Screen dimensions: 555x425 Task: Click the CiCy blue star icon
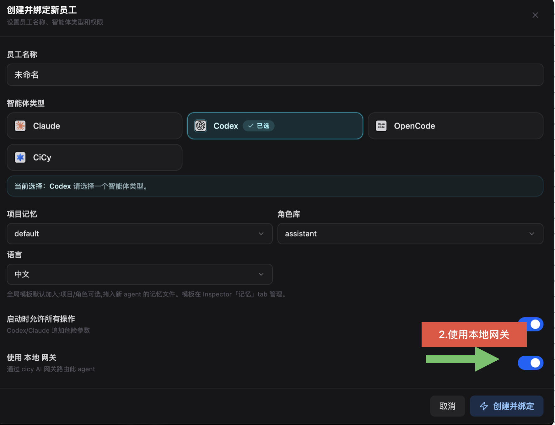20,157
